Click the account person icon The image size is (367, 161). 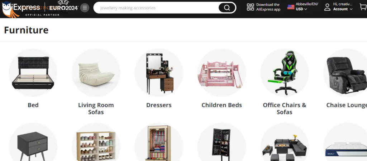click(327, 7)
